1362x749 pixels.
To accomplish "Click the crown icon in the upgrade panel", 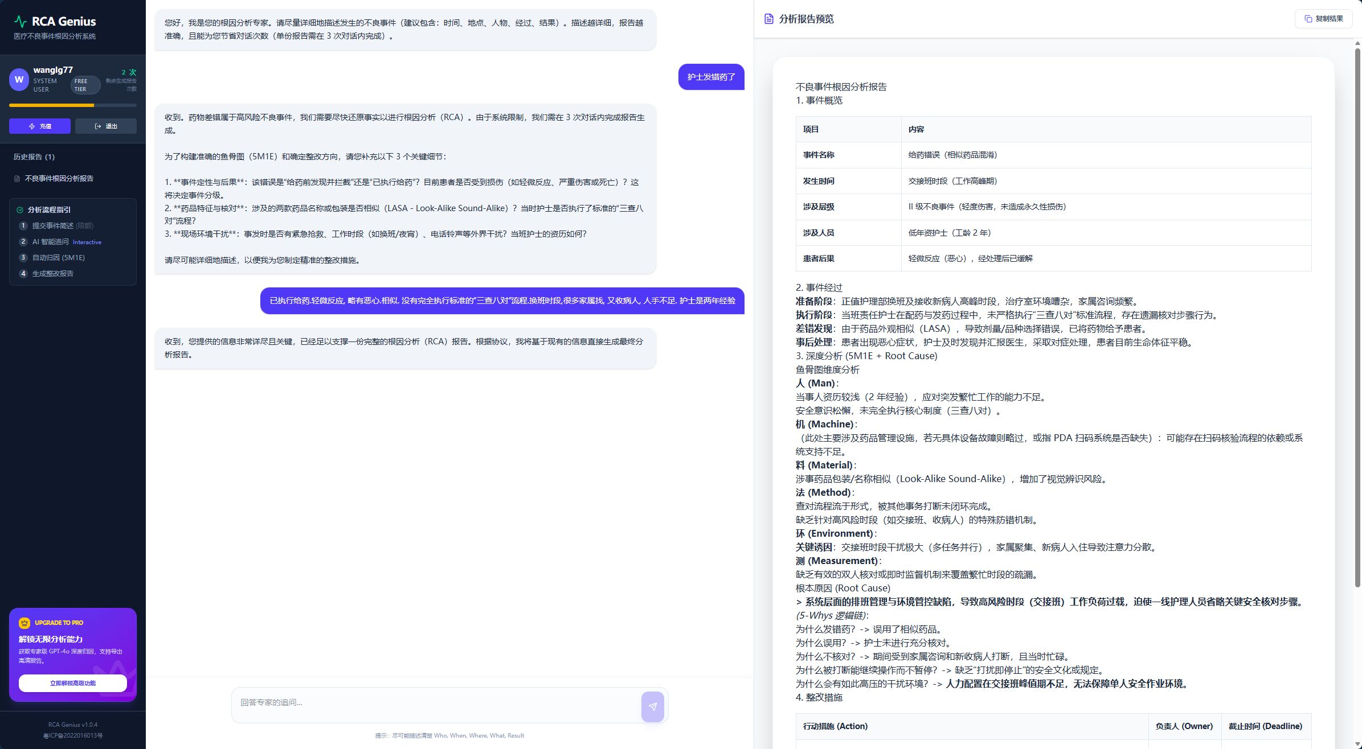I will tap(23, 623).
